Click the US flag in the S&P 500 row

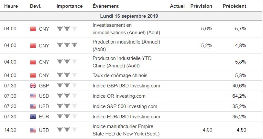coord(33,106)
